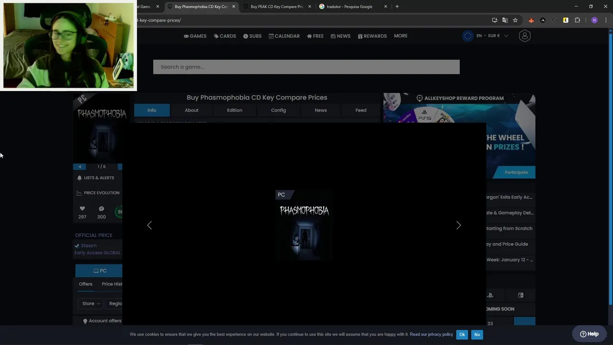This screenshot has width=613, height=345.
Task: Open the comments icon above 300
Action: coord(102,208)
